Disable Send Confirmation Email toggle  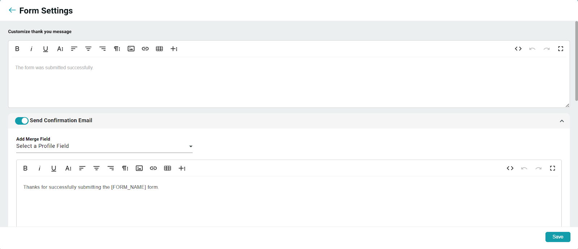coord(22,121)
